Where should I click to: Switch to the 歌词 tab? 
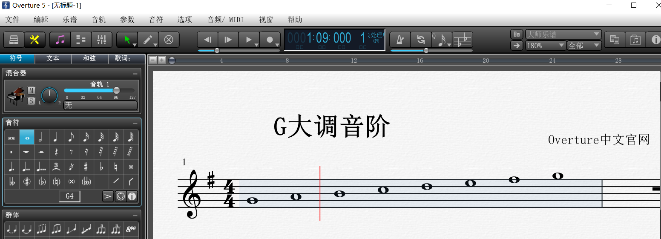pyautogui.click(x=126, y=58)
